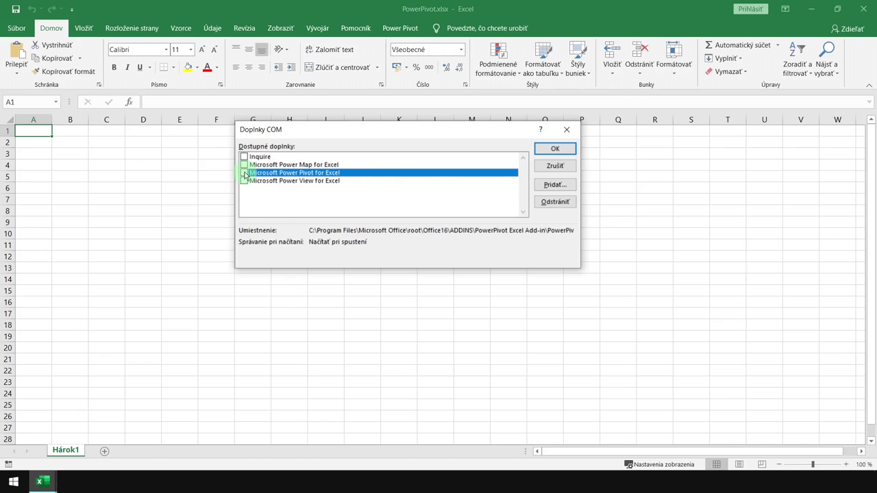Open Find and select (Nájsť a vybrať)
877x493 pixels.
[x=827, y=59]
